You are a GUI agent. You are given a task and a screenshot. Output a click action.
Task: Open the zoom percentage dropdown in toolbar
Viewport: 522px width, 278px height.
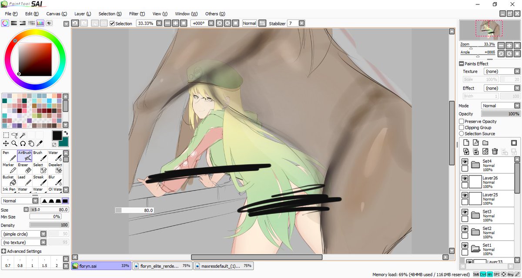[159, 23]
